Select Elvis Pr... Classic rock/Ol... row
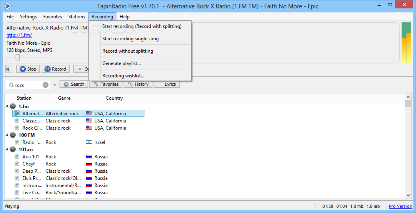 pyautogui.click(x=78, y=178)
